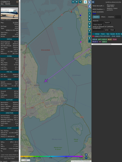Image resolution: width=122 pixels, height=162 pixels.
Task: Focus the Jump to Airport input
Action: pyautogui.click(x=98, y=30)
